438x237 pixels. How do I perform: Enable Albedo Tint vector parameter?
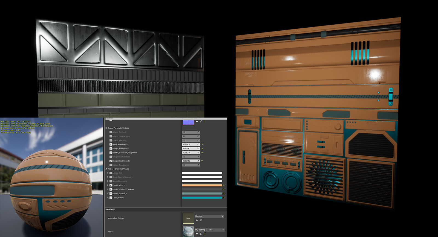coord(111,173)
